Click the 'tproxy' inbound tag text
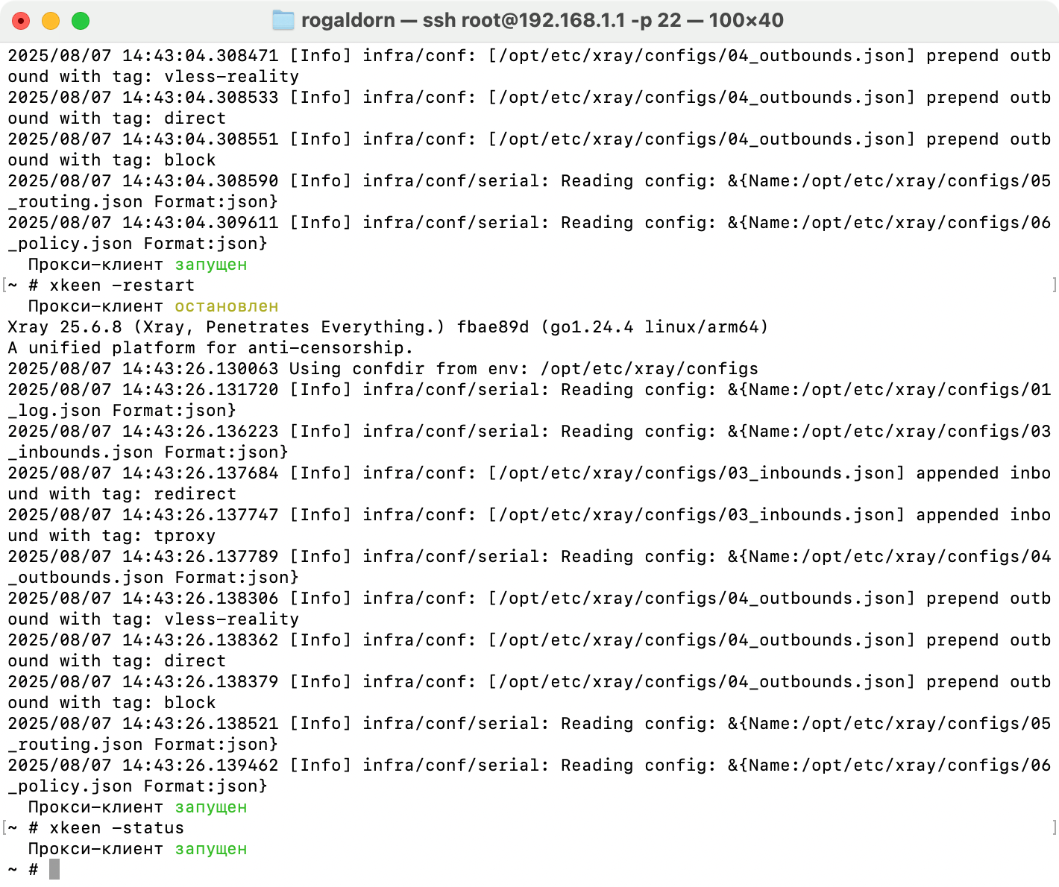Screen dimensions: 1059x887 (184, 536)
